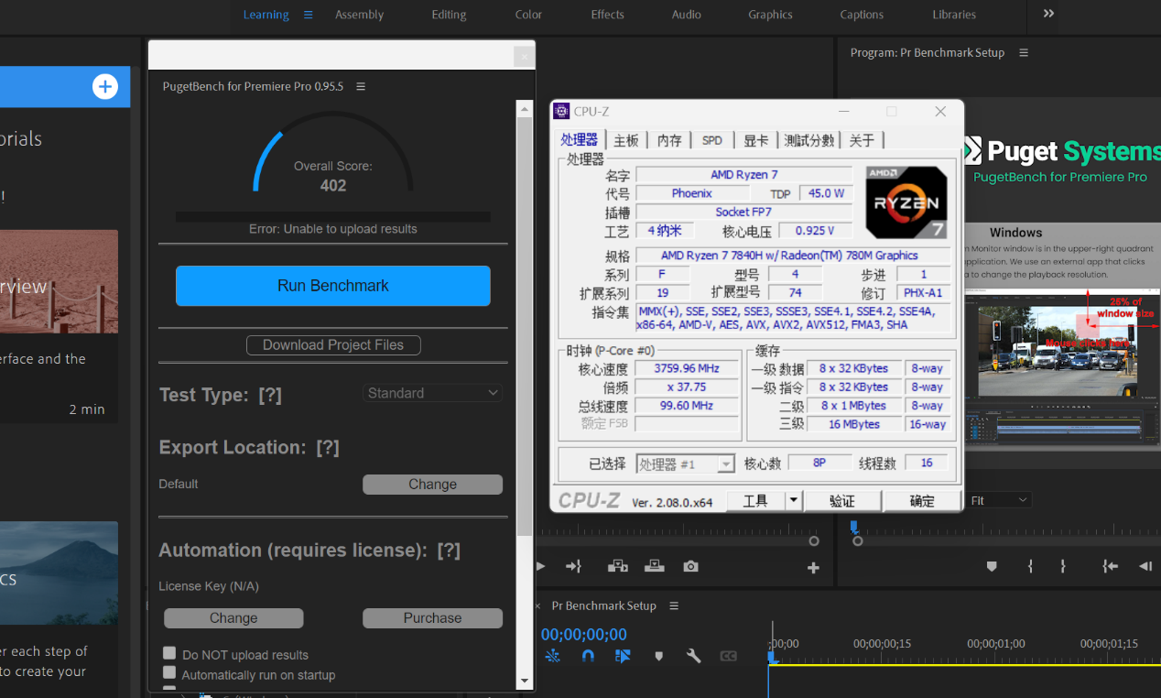Click the Add Marker icon in Program monitor
This screenshot has width=1161, height=698.
click(x=991, y=567)
